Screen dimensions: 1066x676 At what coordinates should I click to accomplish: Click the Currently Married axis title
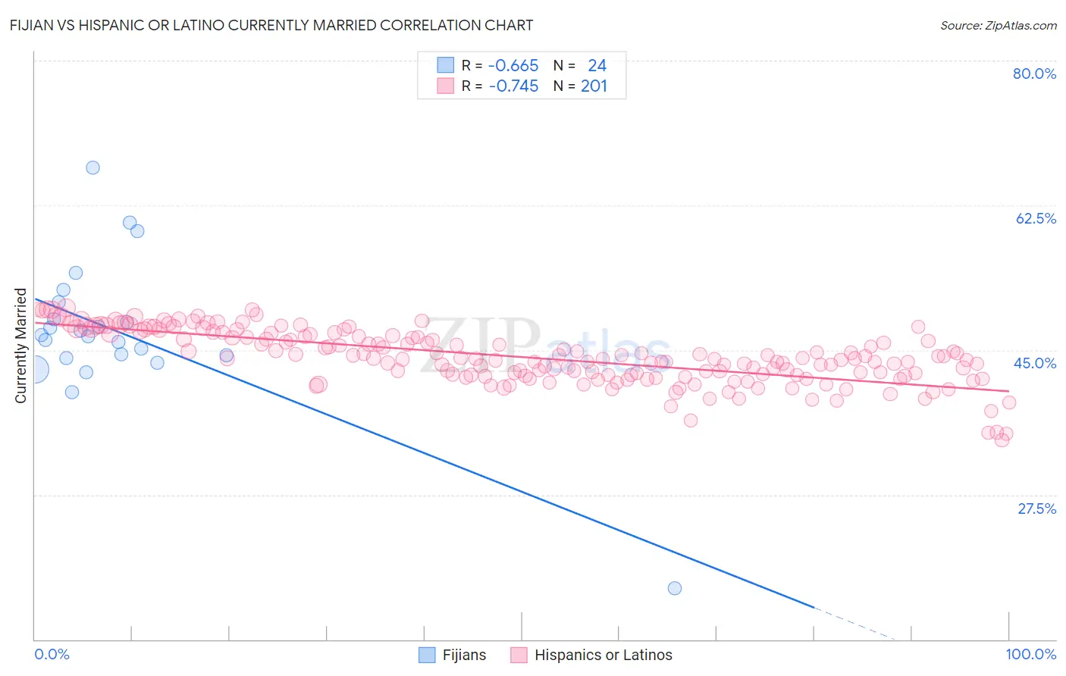(x=20, y=346)
